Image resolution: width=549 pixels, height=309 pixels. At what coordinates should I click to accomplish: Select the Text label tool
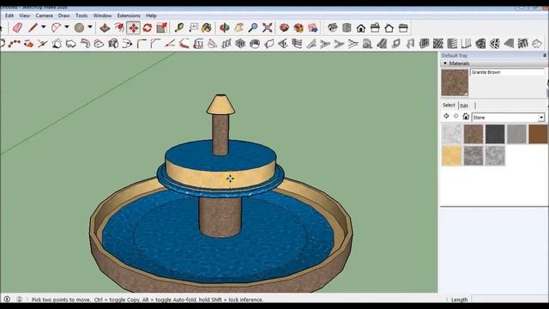click(193, 27)
